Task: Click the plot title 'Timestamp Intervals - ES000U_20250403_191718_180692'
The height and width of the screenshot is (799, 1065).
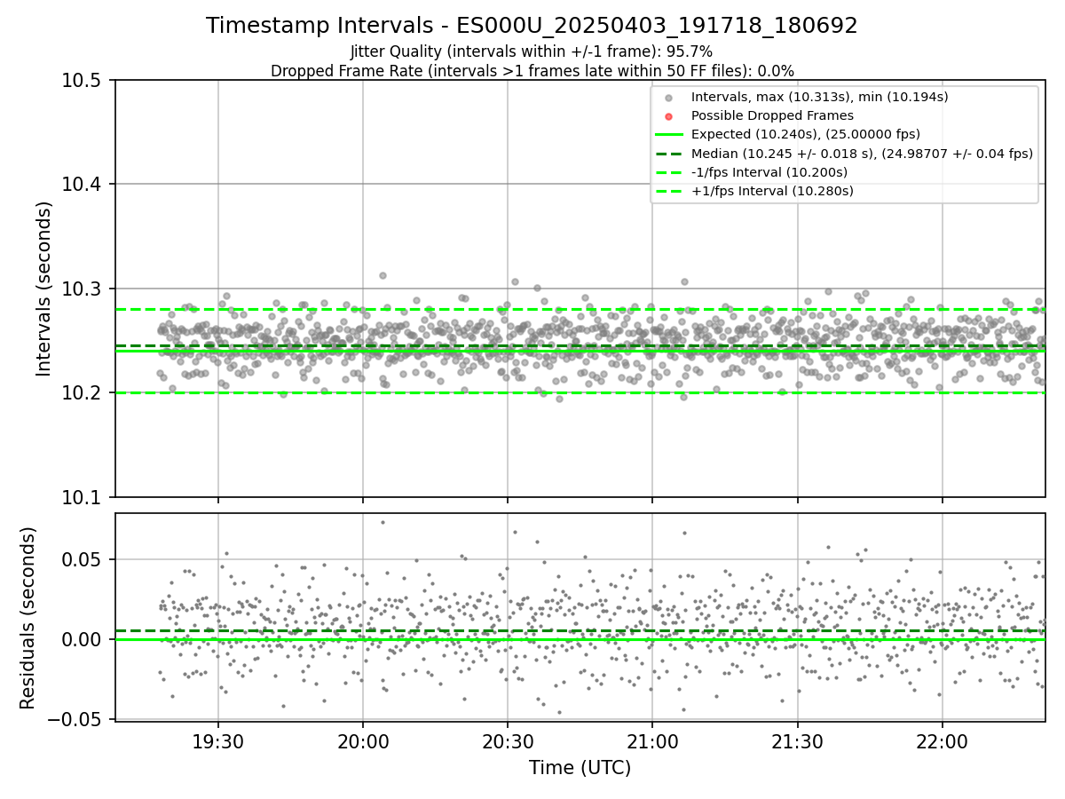Action: tap(532, 26)
